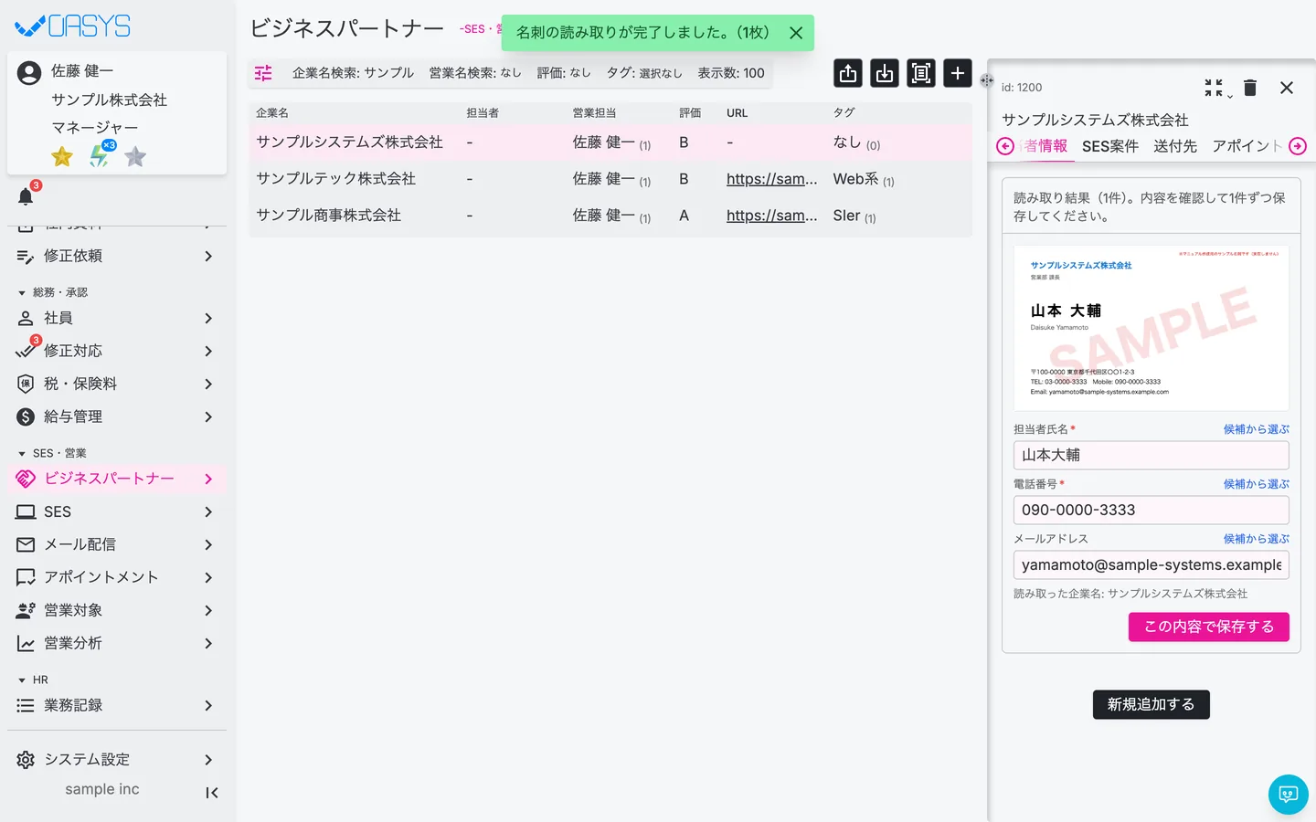The width and height of the screenshot is (1316, 822).
Task: Open the ビジネスパートナー menu
Action: [117, 479]
